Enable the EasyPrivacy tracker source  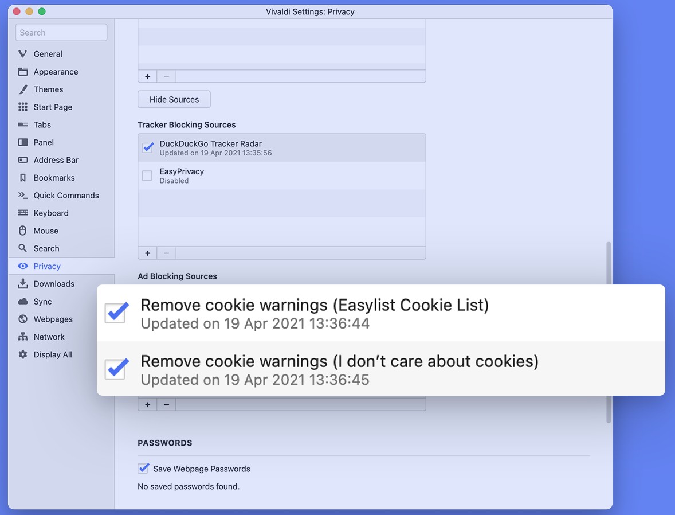click(x=147, y=175)
